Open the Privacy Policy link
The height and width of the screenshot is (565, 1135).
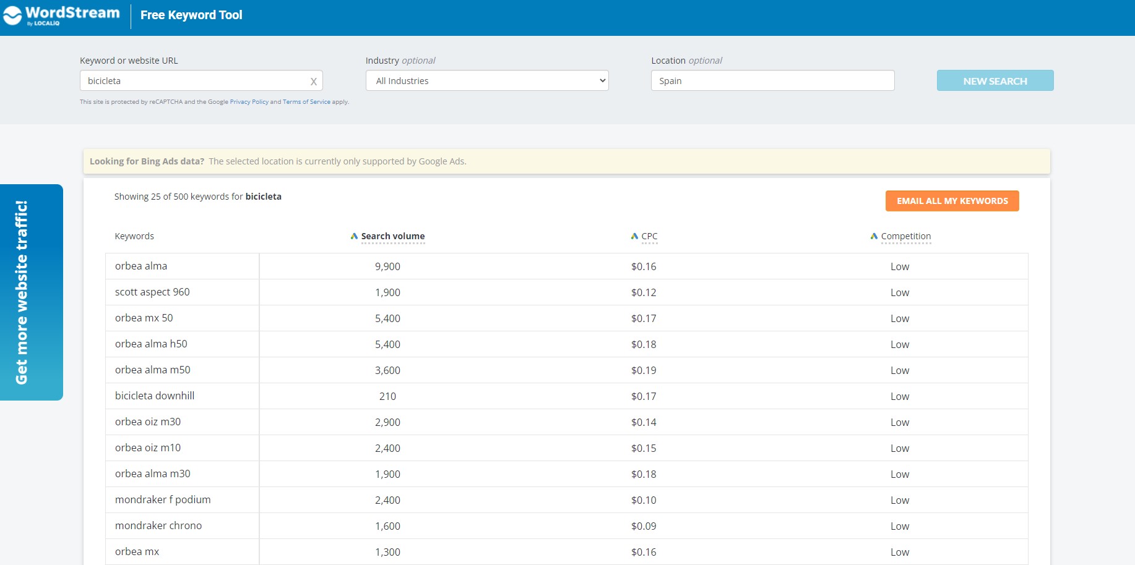pos(249,102)
